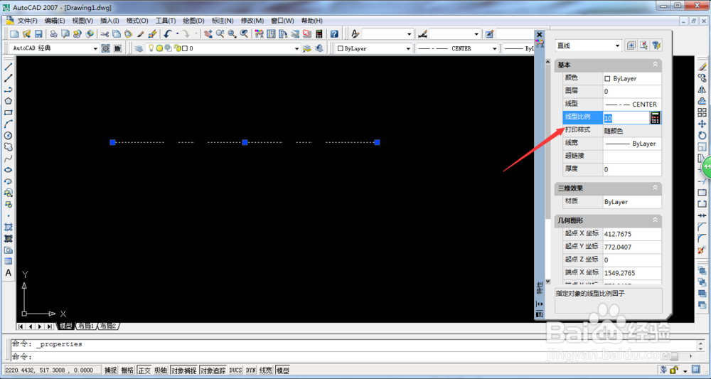Click the Save icon in the toolbar

(38, 34)
